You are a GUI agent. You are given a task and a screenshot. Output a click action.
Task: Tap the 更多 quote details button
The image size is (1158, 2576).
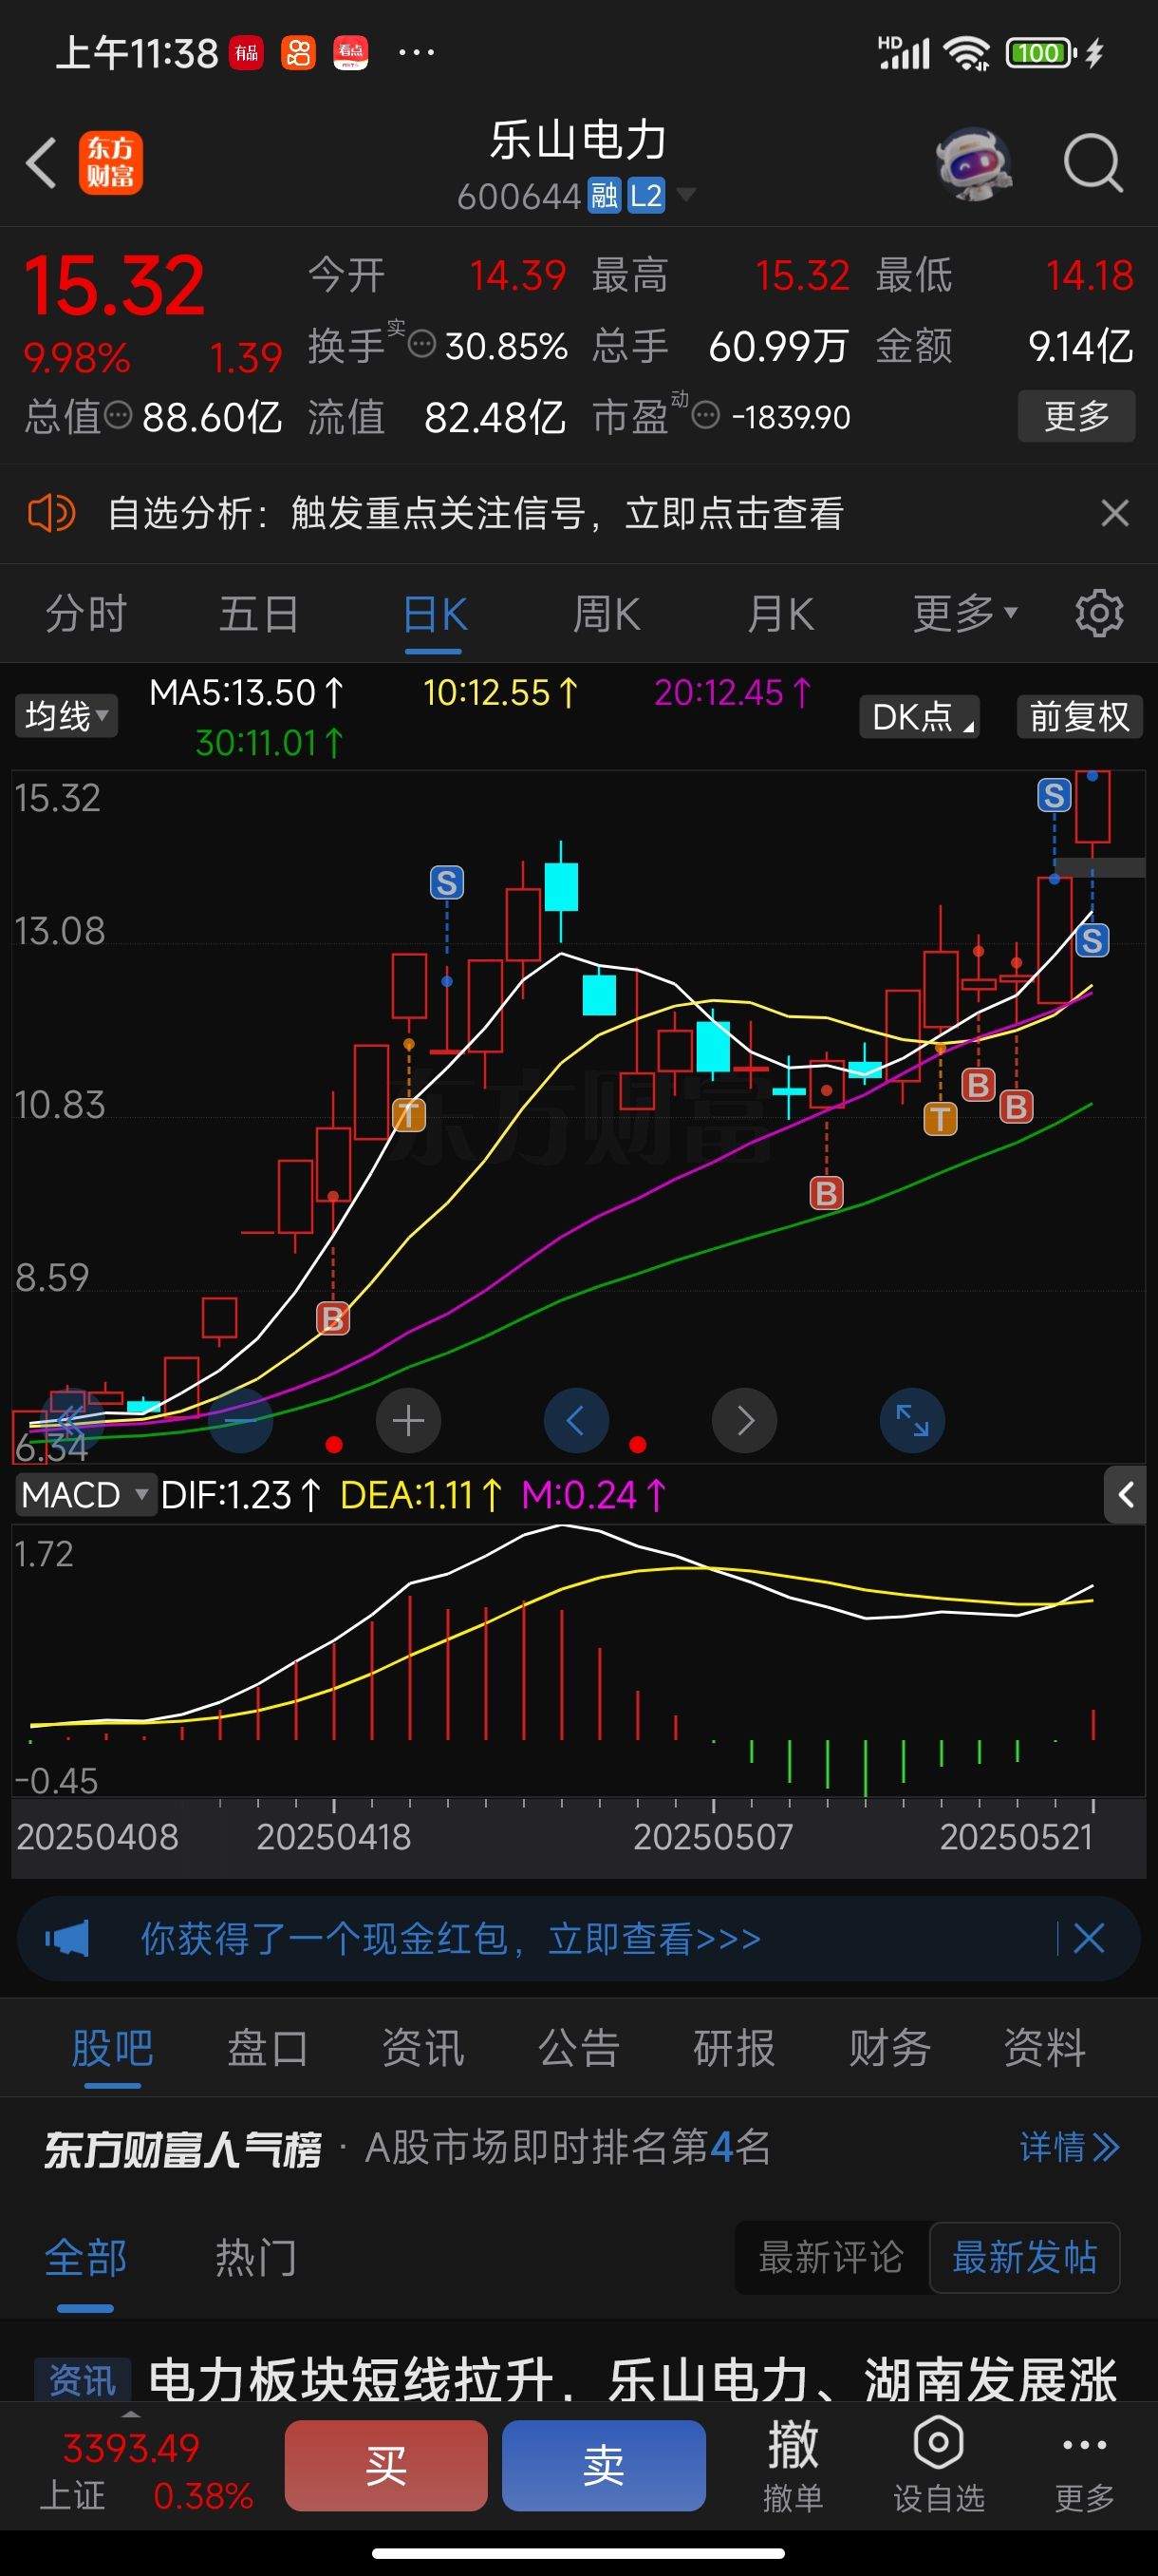[1077, 415]
